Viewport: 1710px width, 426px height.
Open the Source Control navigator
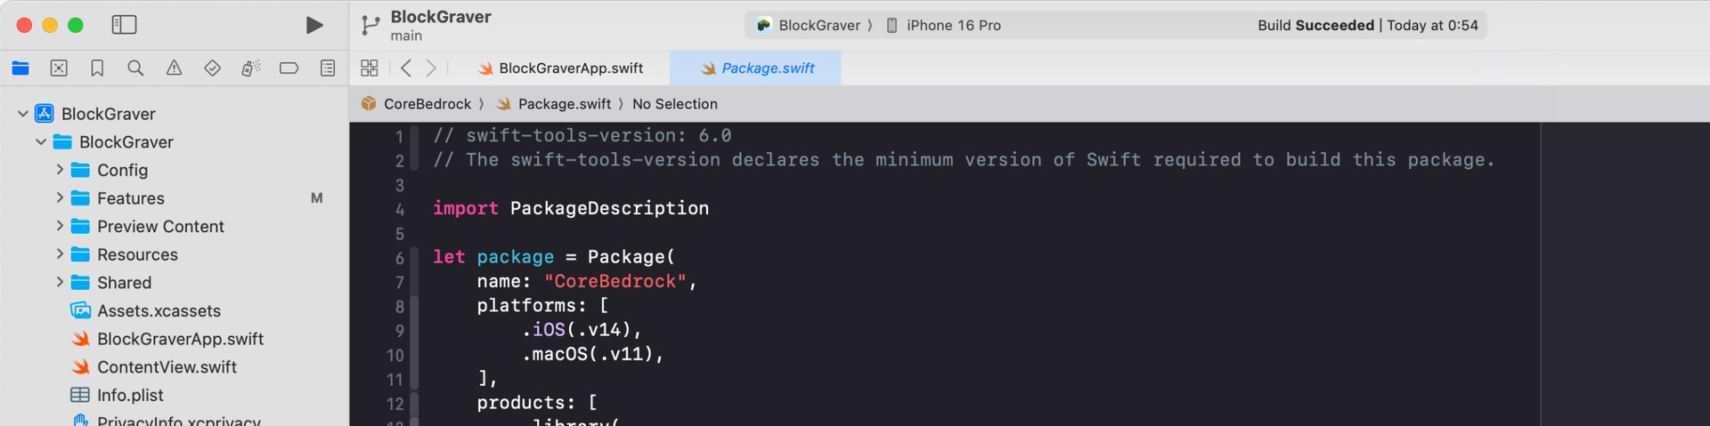(x=59, y=68)
